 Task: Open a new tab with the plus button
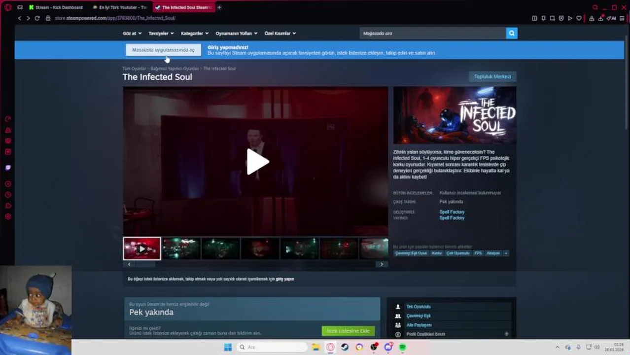tap(219, 7)
